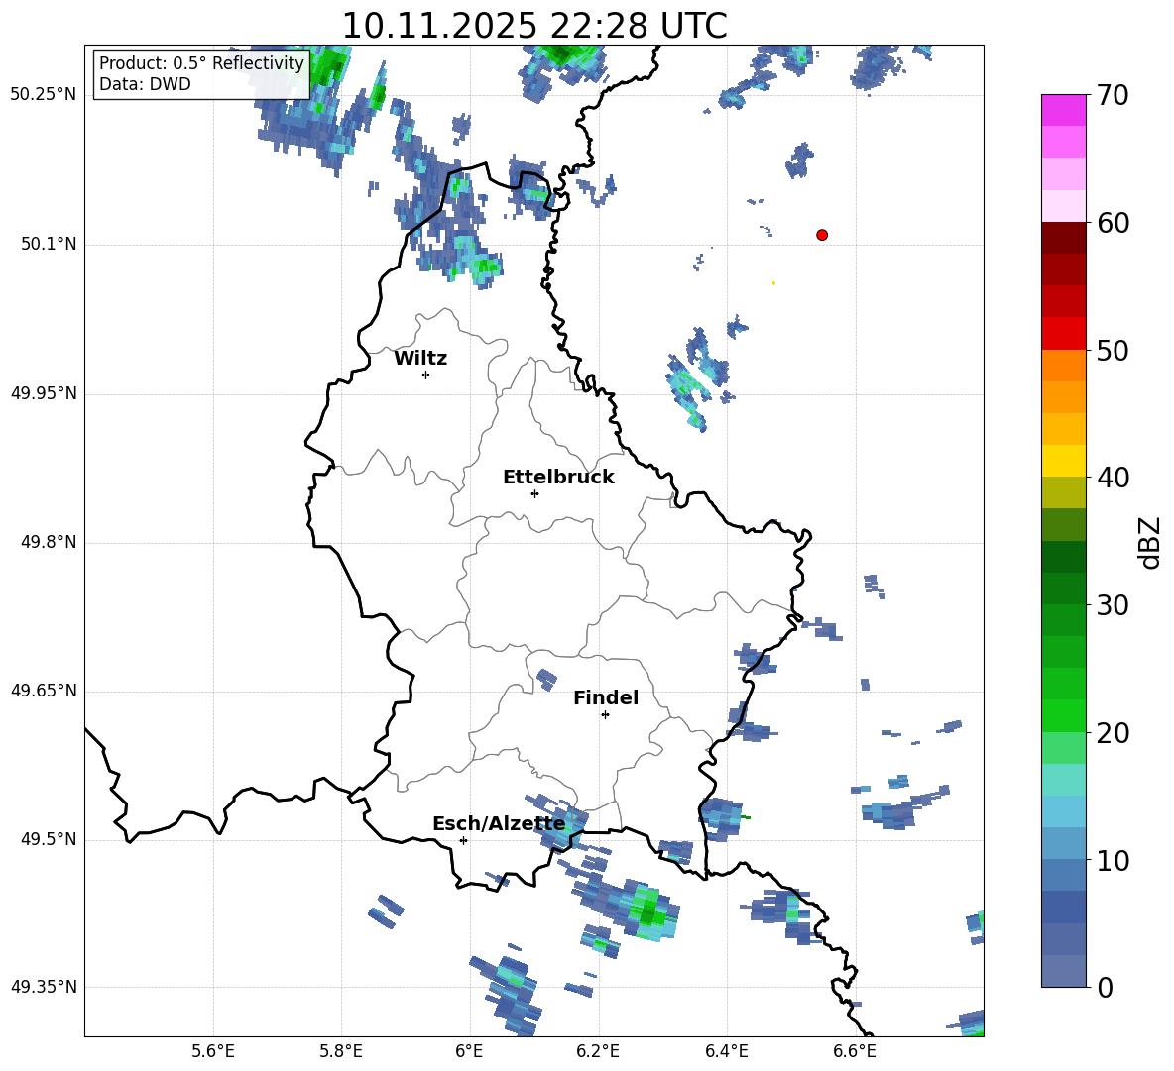Click the 49.35°N latitude label
This screenshot has width=1174, height=1071.
(45, 987)
